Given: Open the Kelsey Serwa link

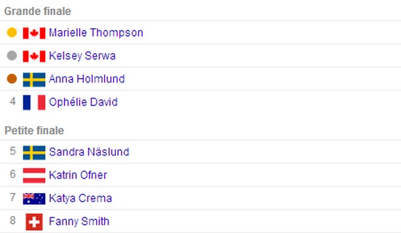Looking at the screenshot, I should pos(82,56).
